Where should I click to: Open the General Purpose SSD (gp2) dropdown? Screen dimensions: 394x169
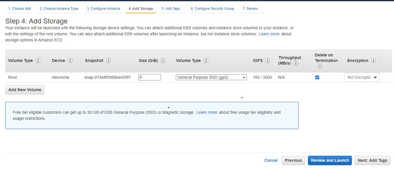point(211,77)
